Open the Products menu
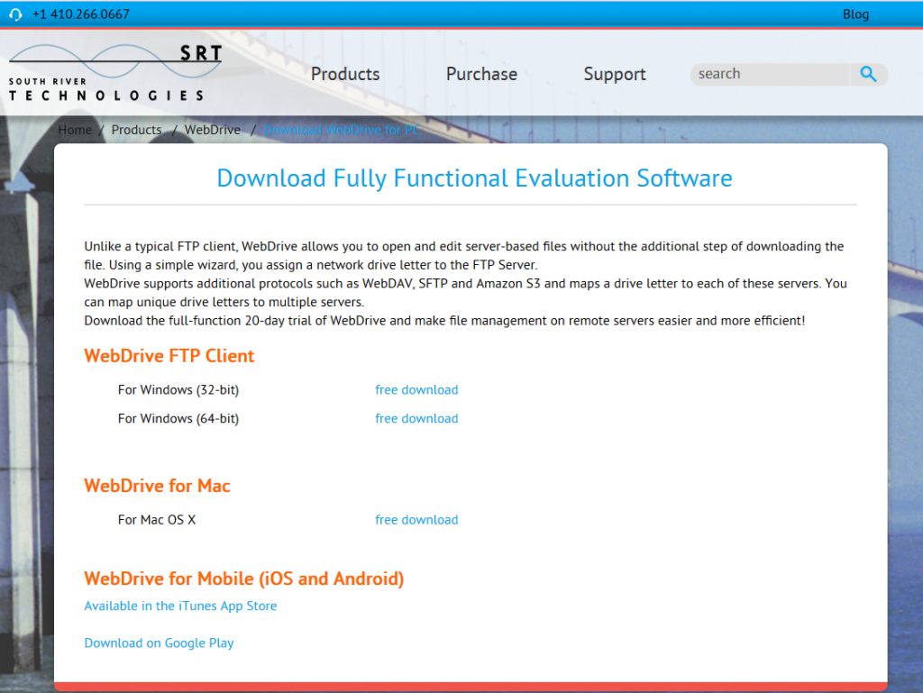Image resolution: width=923 pixels, height=693 pixels. (x=345, y=75)
